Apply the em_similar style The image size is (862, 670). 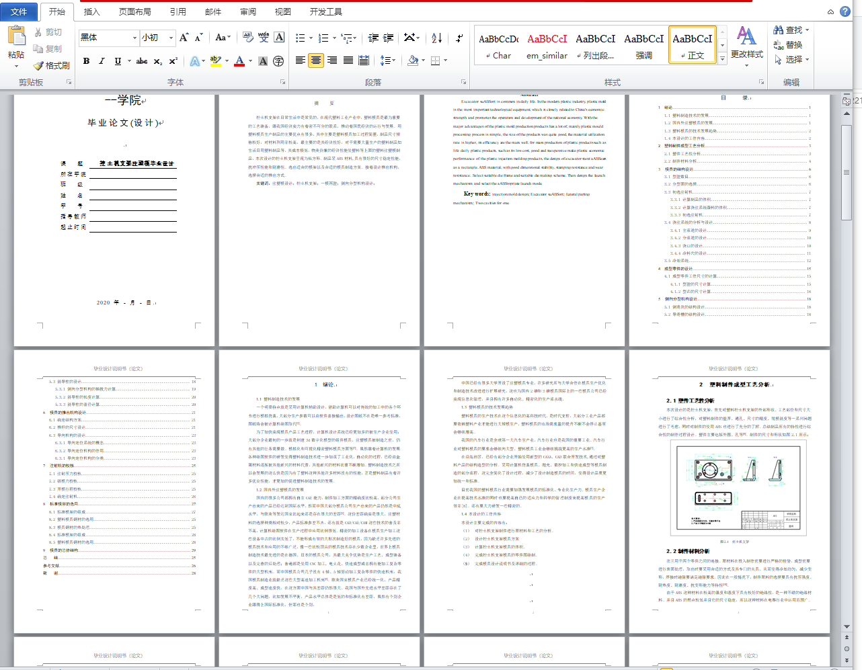coord(547,45)
